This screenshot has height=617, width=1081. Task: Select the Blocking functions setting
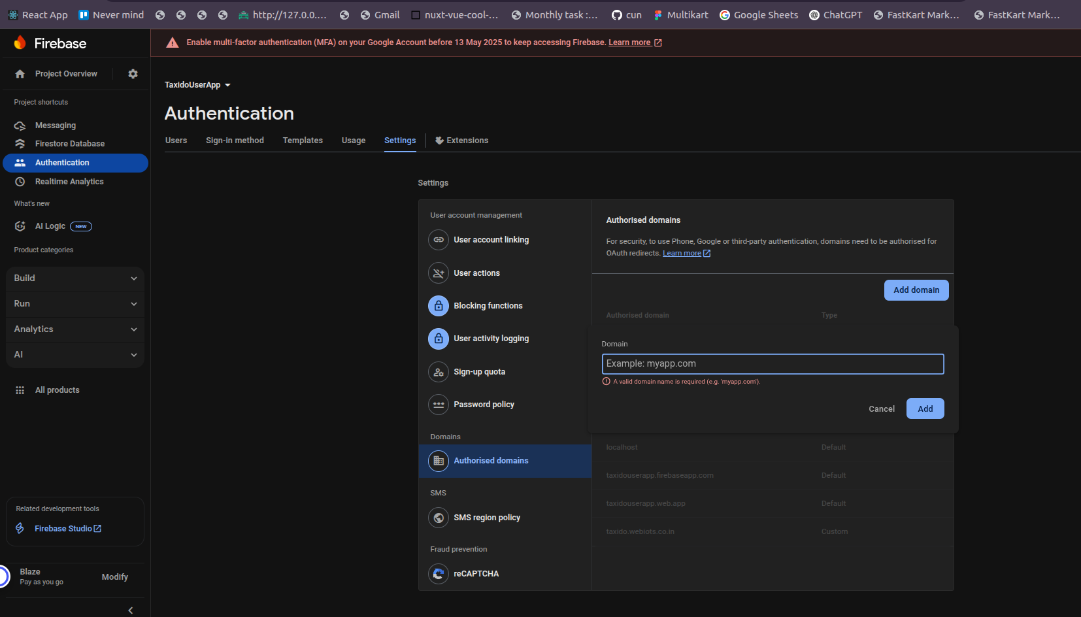(x=488, y=305)
